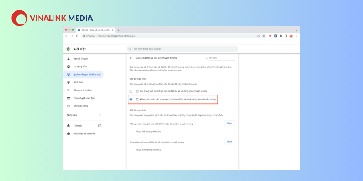
Task: Toggle the side panel icon
Action: pos(286,36)
